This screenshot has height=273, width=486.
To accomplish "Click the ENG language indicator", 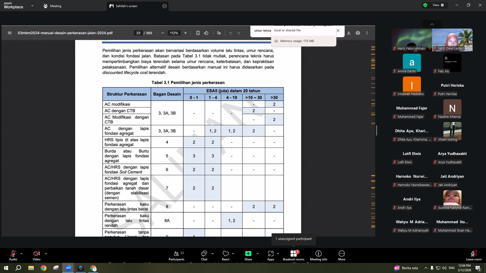I will click(452, 268).
